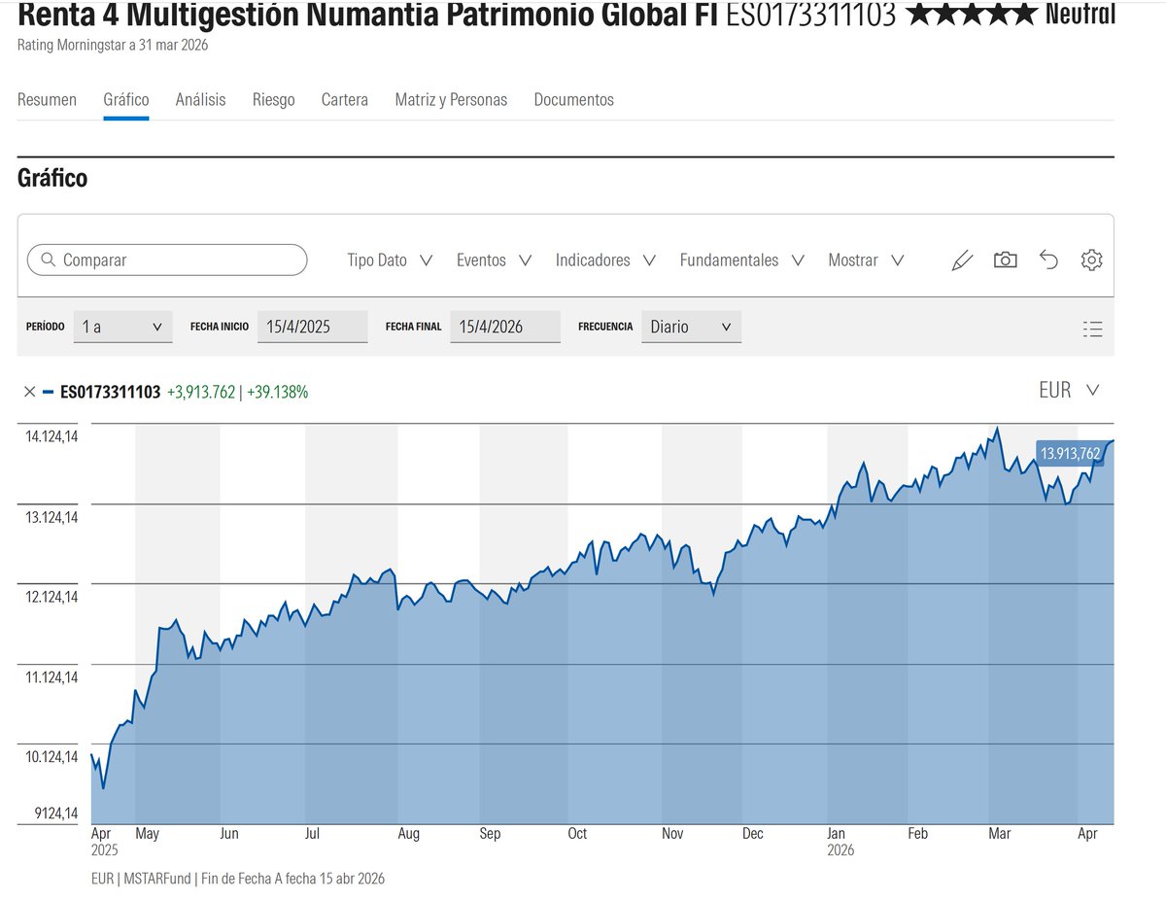Open the Cartera tab

[x=345, y=99]
